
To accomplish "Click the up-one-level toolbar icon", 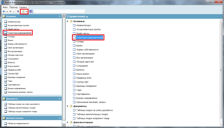I will click(x=18, y=11).
